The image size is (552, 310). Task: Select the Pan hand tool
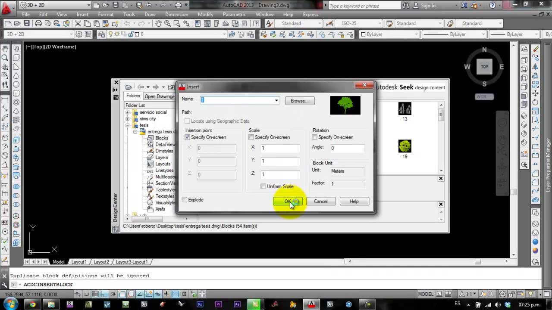click(x=158, y=23)
